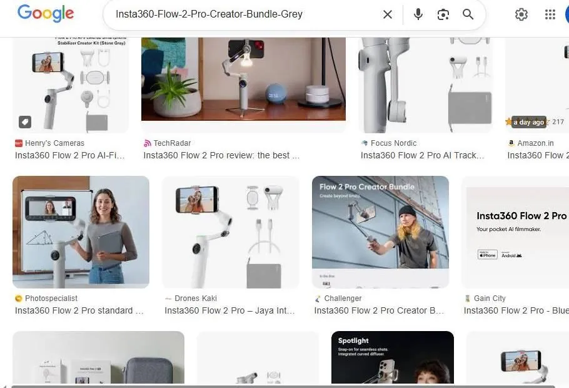This screenshot has width=569, height=388.
Task: Click Photospecialist yellow favicon
Action: (x=19, y=299)
